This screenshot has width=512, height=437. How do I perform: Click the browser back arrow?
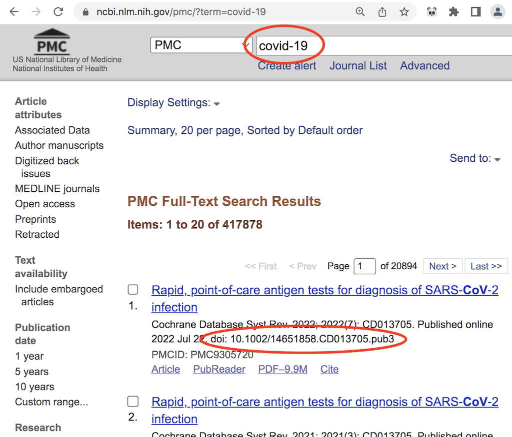coord(13,12)
